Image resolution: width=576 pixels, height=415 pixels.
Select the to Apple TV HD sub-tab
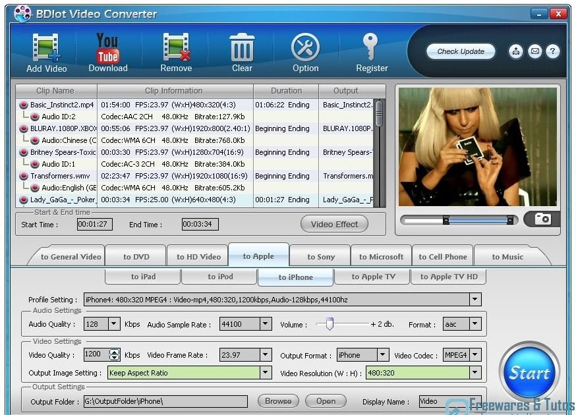[449, 277]
